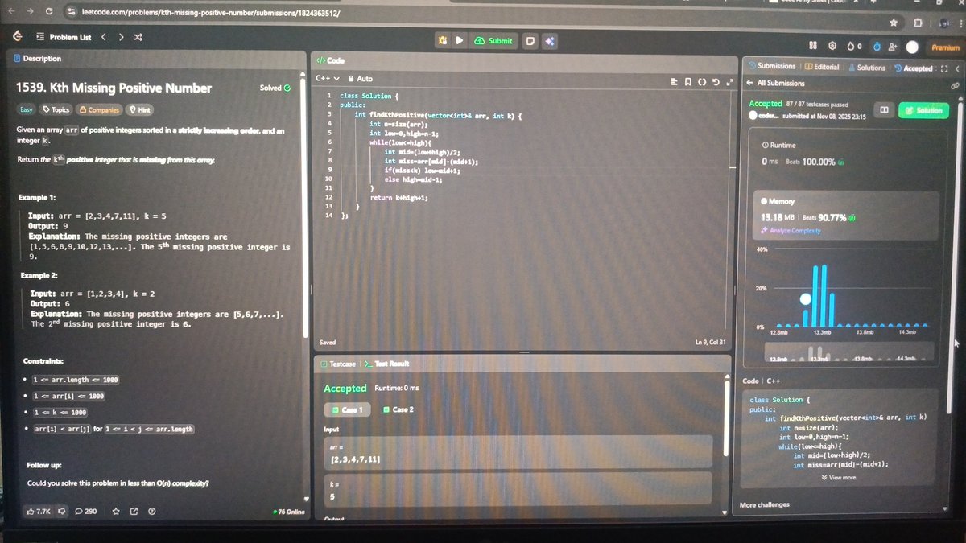Open the Companies tag
This screenshot has height=543, width=966.
99,109
